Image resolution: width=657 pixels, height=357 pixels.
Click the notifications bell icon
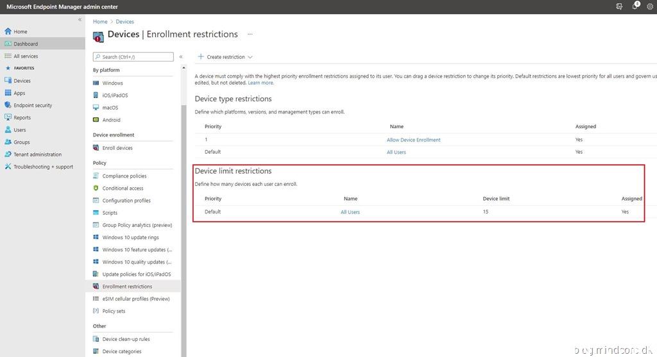click(635, 6)
